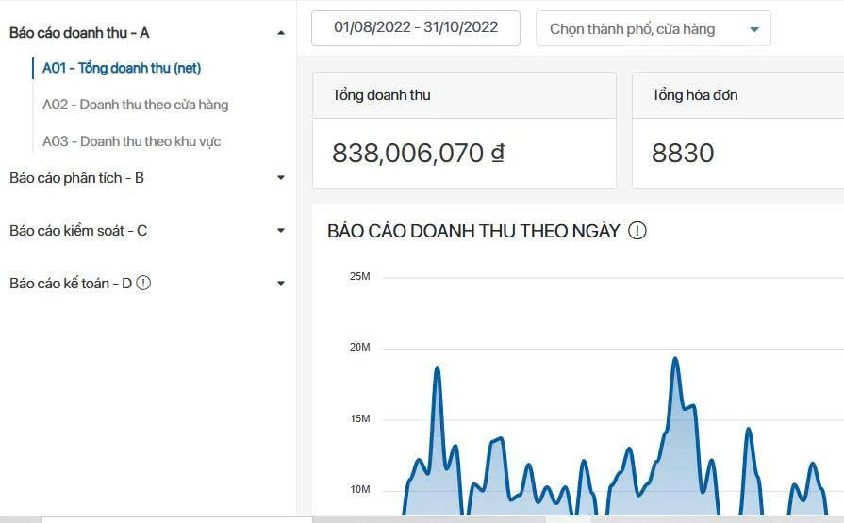Expand arrow for Báo cáo kế toán - D
The image size is (844, 523).
pyautogui.click(x=280, y=284)
